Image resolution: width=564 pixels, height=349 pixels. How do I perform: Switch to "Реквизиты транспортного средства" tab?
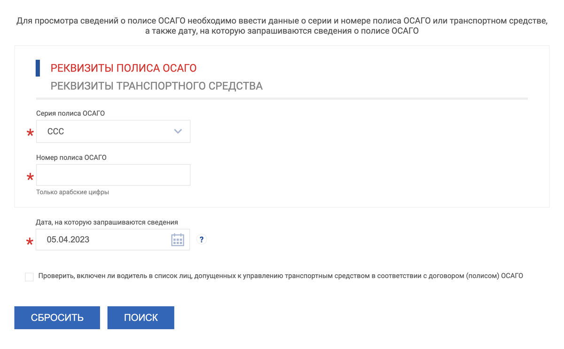click(x=157, y=86)
